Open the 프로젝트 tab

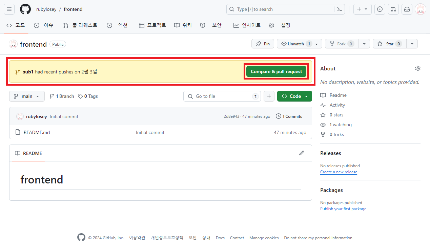pos(152,25)
